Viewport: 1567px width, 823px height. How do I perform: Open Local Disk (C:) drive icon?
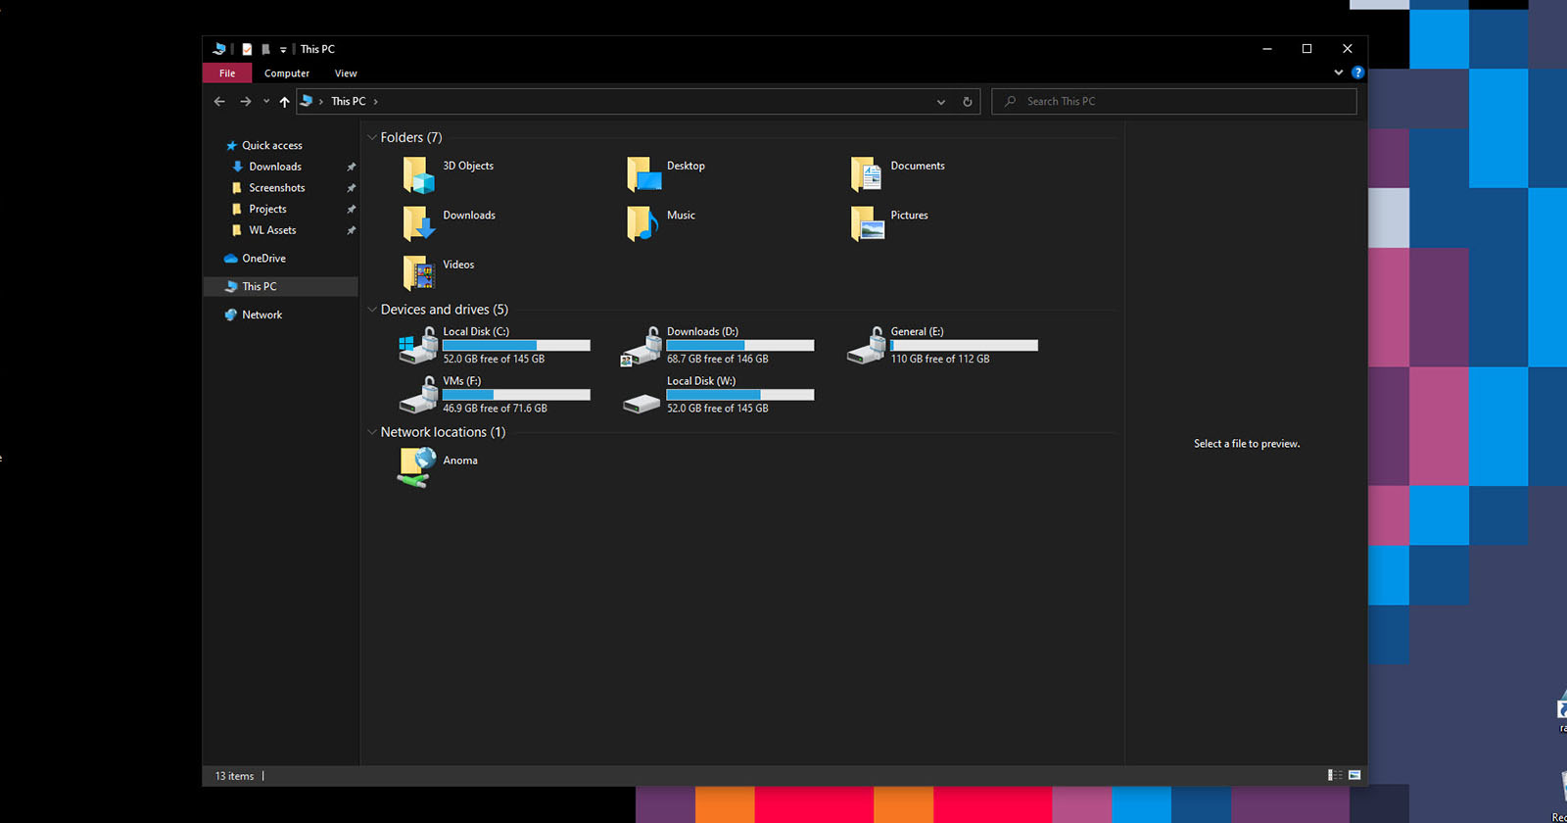418,346
